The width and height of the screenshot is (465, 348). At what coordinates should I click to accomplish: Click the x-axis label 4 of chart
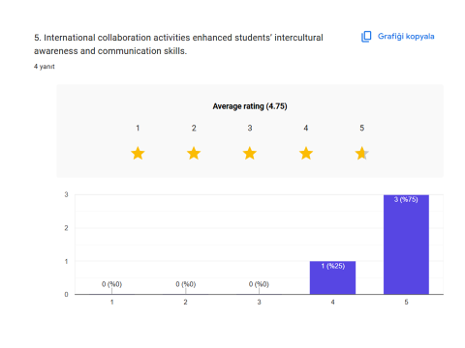pos(332,302)
